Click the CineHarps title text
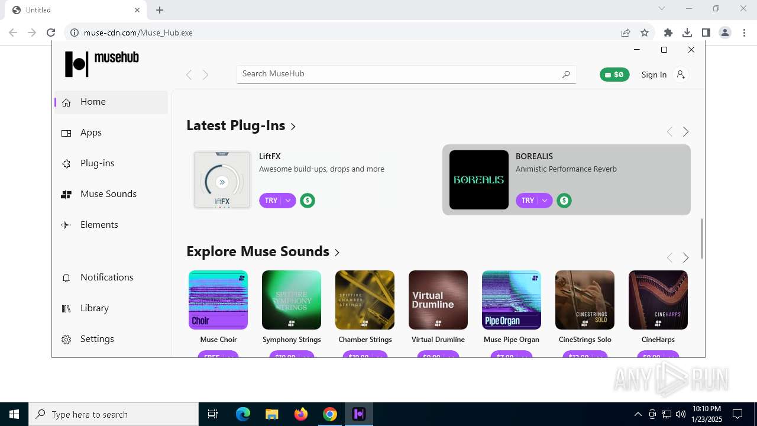Viewport: 757px width, 426px height. point(658,340)
